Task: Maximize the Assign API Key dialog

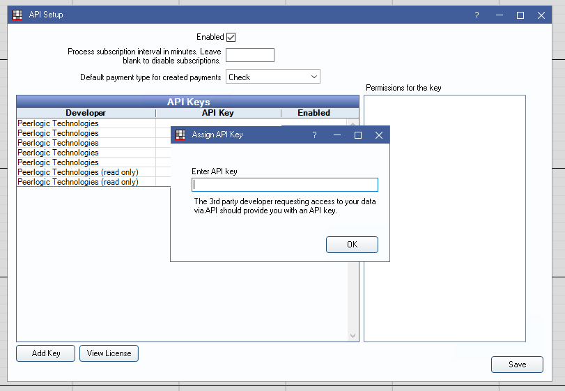Action: pos(358,135)
